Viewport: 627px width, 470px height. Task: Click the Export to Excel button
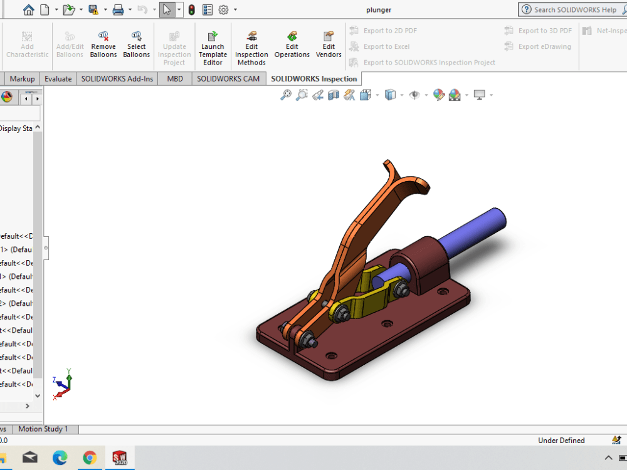384,46
